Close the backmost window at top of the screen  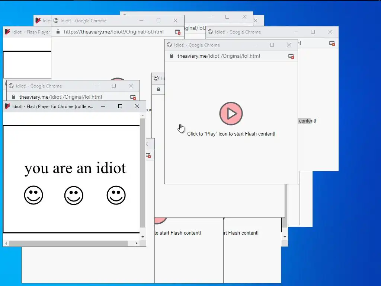click(244, 17)
